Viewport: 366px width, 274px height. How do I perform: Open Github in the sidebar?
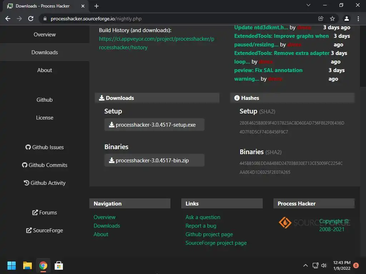[45, 100]
